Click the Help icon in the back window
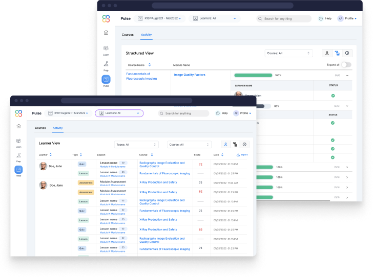 click(x=321, y=18)
